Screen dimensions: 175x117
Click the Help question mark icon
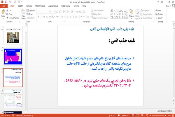(x=158, y=2)
